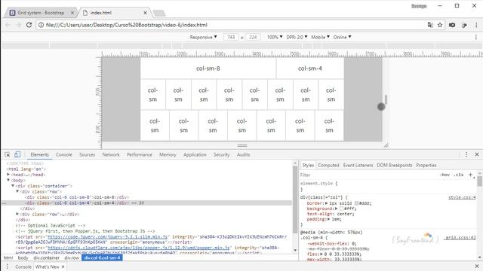Open the jquery slim script URL link
The height and width of the screenshot is (271, 483).
(107, 237)
